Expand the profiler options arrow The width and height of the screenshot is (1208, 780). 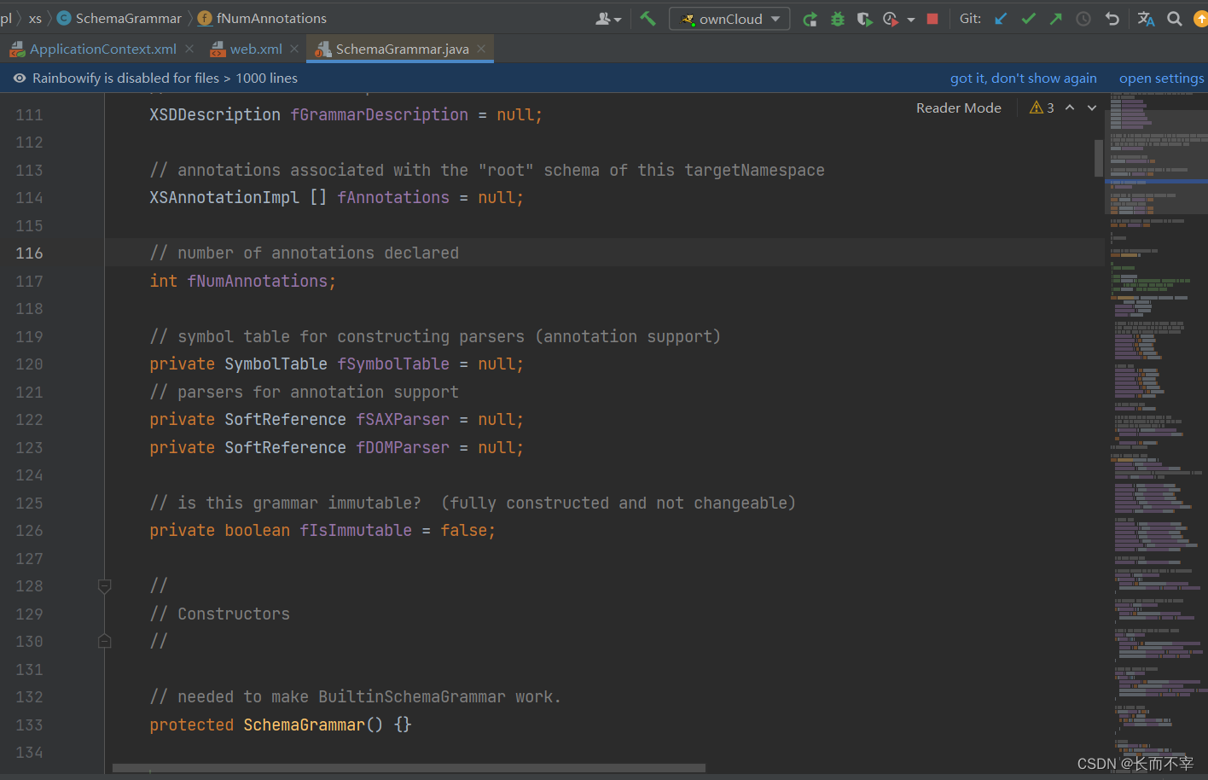click(911, 20)
